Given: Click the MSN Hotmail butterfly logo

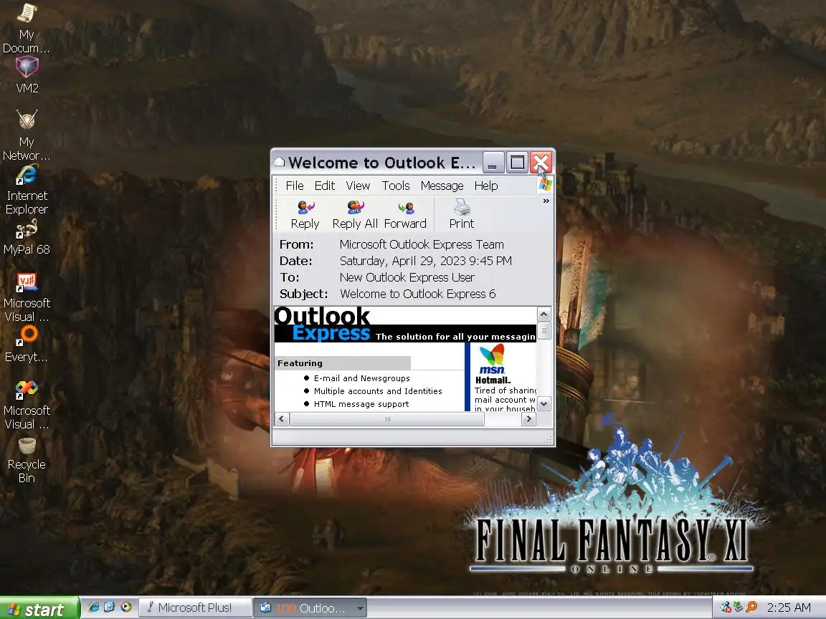Looking at the screenshot, I should [x=493, y=358].
